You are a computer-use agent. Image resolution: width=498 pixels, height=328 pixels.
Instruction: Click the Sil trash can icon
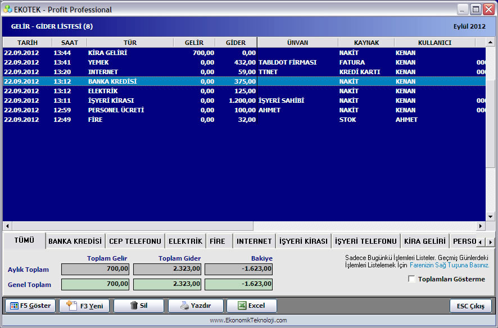coord(134,306)
